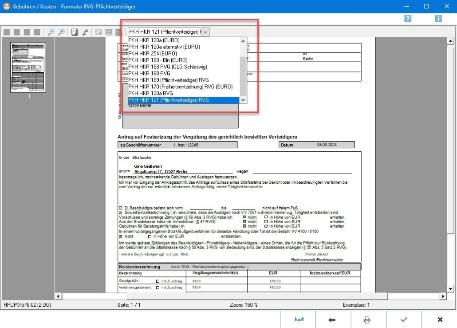457x328 pixels.
Task: Collapse the form selection dropdown arrow
Action: click(205, 32)
